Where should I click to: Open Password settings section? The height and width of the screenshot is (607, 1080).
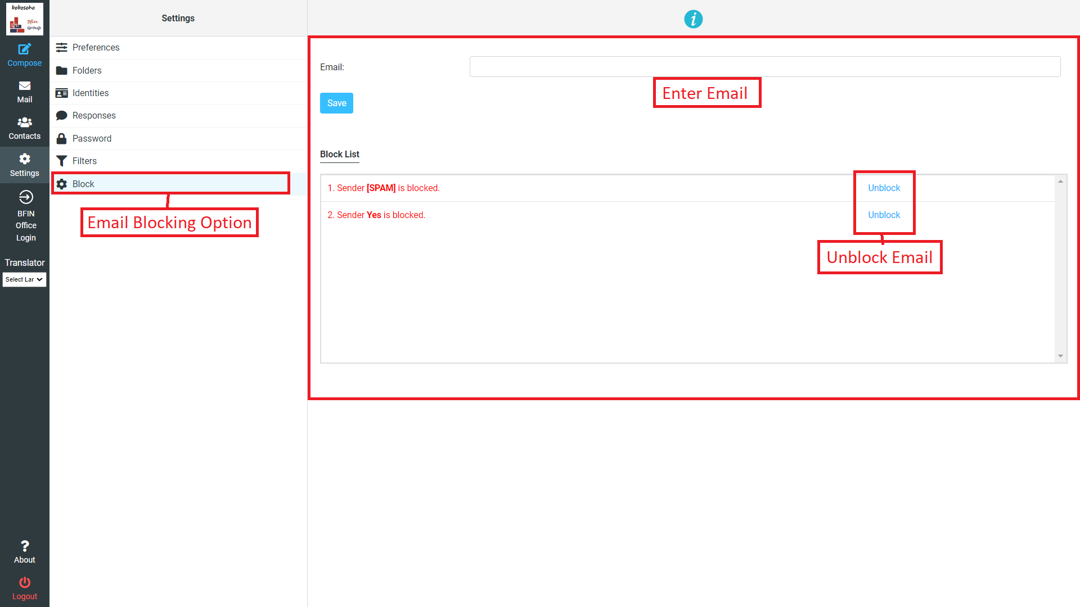(x=92, y=139)
